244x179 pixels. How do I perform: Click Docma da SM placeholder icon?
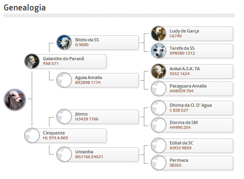[159, 125]
